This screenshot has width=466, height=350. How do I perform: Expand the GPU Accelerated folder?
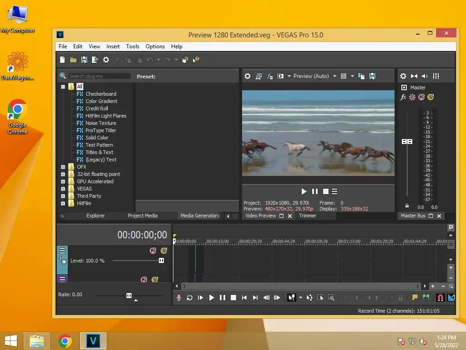[x=63, y=181]
